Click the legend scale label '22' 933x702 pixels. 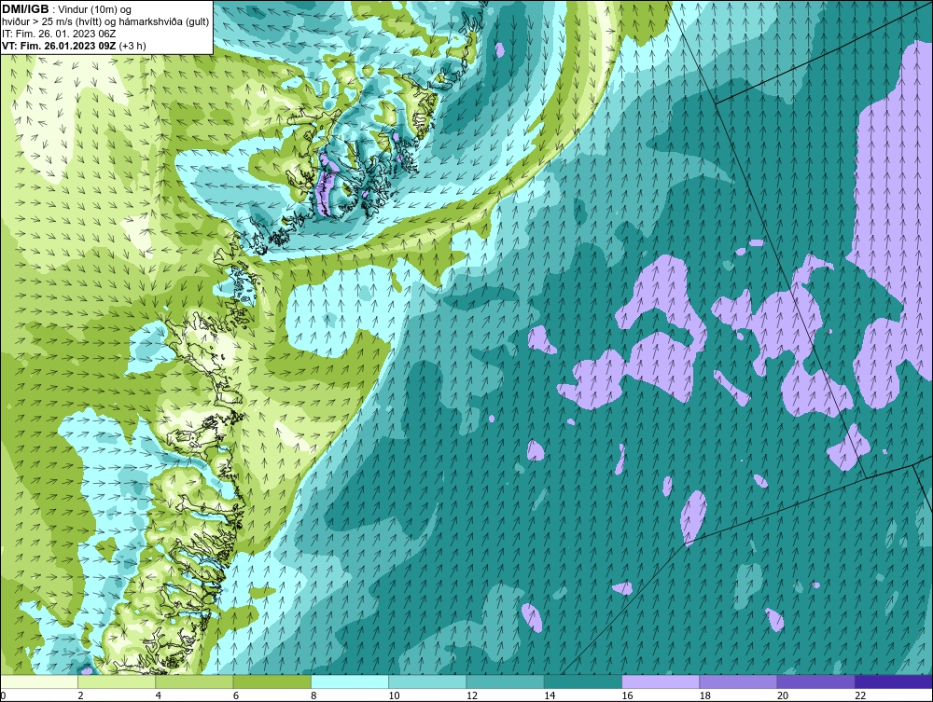point(860,696)
